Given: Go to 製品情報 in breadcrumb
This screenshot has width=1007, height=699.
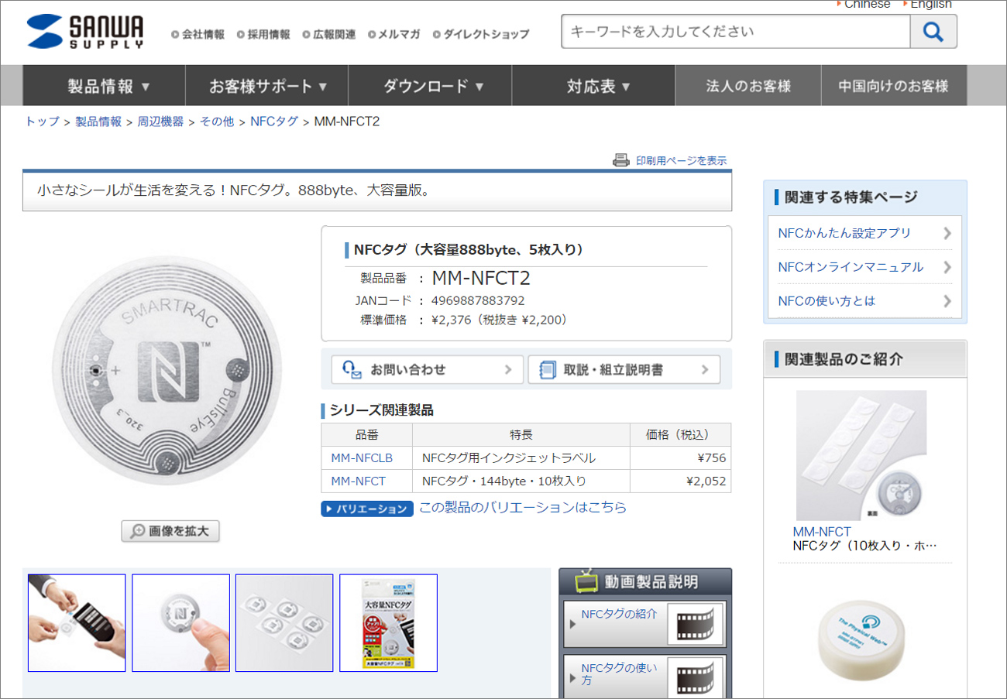Looking at the screenshot, I should point(98,122).
